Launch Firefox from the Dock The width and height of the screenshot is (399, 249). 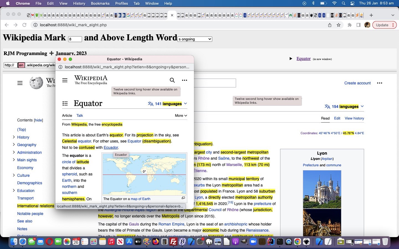pyautogui.click(x=156, y=242)
